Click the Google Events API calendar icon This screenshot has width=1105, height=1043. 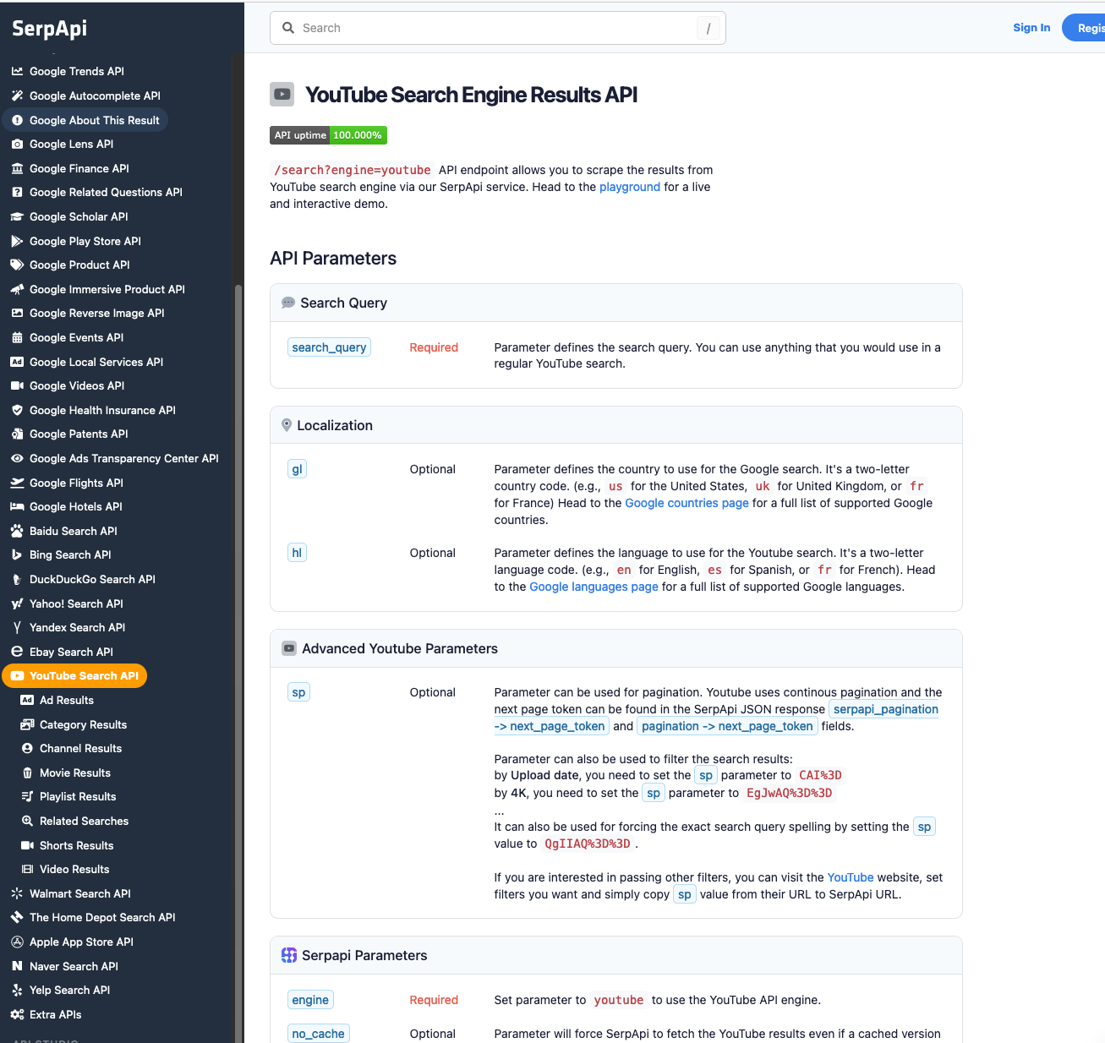tap(17, 338)
